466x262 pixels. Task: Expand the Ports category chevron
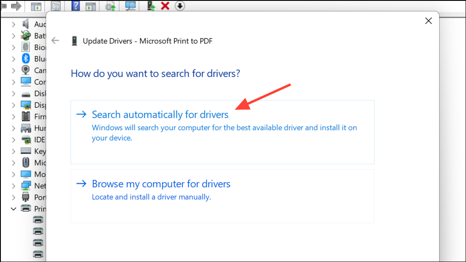pos(13,197)
